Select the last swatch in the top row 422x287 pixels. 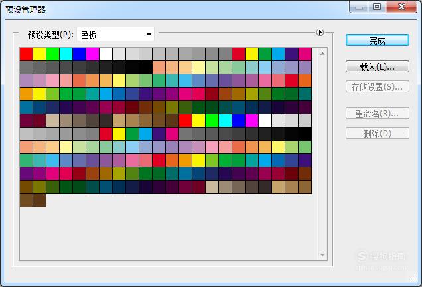[x=305, y=54]
